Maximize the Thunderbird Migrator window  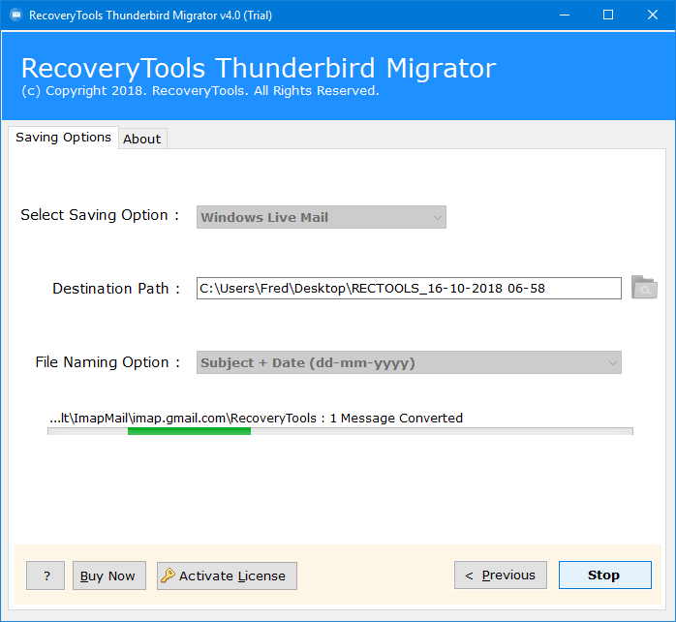pos(608,16)
